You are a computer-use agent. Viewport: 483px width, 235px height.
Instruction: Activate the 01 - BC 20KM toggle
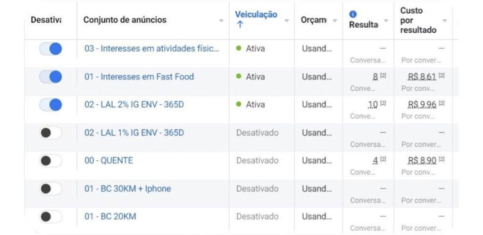[x=50, y=217]
